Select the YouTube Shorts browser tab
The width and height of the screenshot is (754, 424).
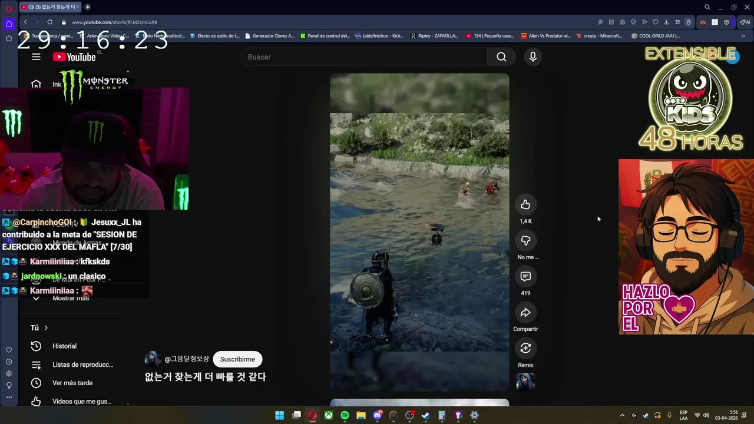(x=50, y=7)
